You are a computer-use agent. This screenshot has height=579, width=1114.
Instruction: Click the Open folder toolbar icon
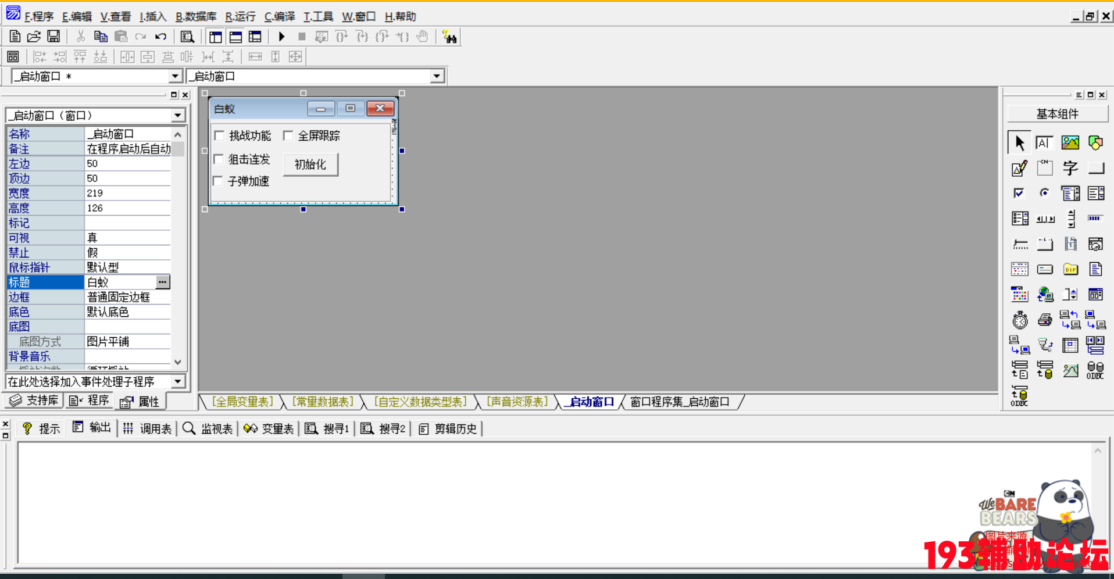[x=34, y=37]
